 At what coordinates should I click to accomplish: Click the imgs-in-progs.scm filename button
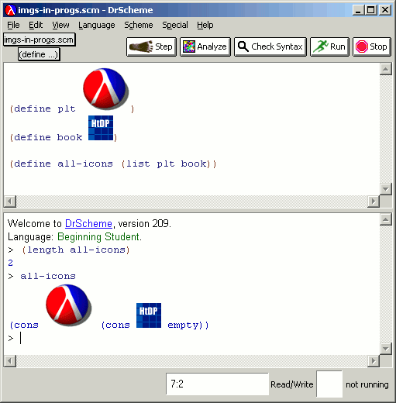coord(40,40)
